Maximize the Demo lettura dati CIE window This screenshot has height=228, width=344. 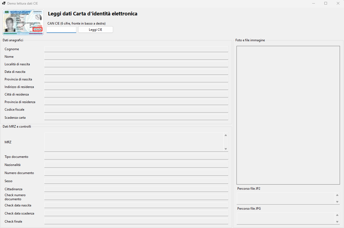(326, 3)
